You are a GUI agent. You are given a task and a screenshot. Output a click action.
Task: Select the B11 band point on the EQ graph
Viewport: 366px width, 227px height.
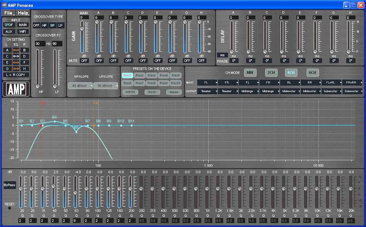pos(132,126)
